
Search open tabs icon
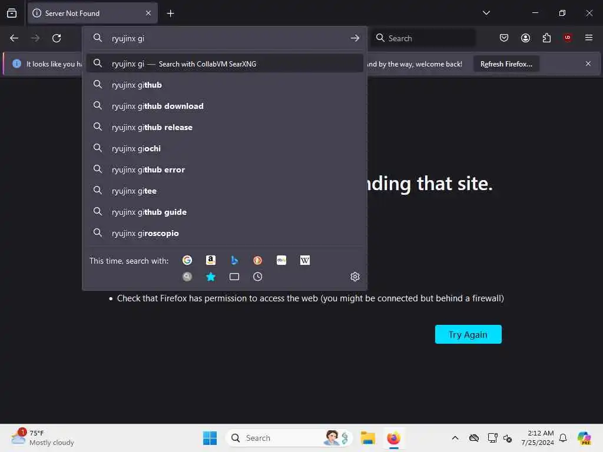click(x=234, y=277)
